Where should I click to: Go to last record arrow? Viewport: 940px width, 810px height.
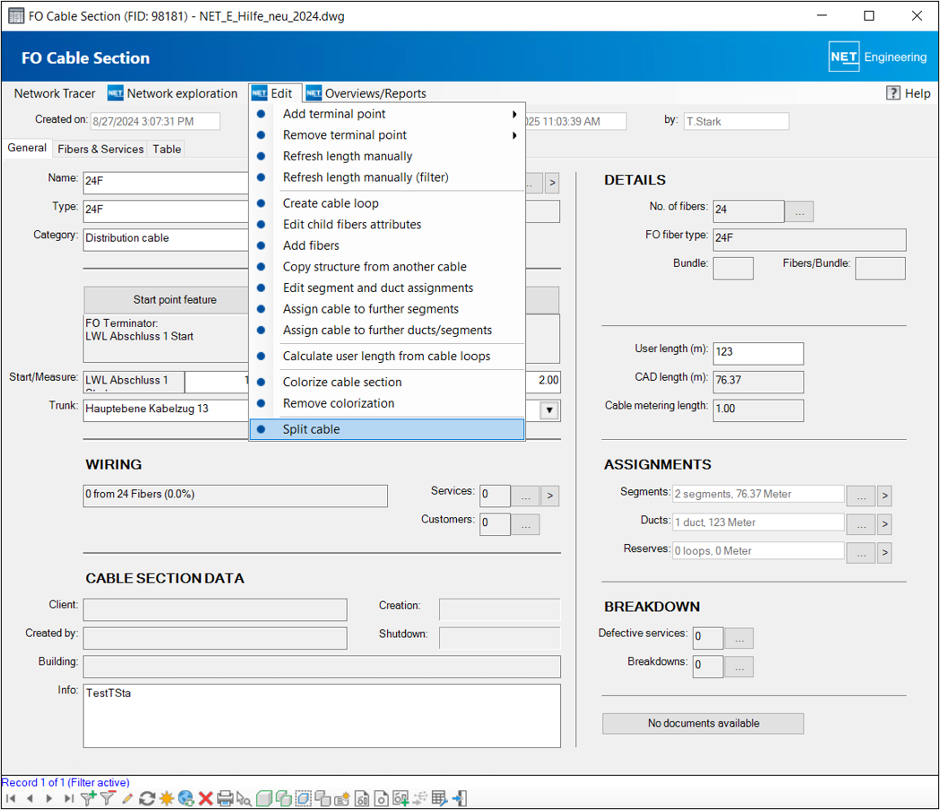pyautogui.click(x=69, y=798)
